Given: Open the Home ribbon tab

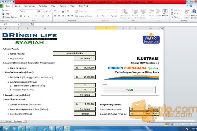Looking at the screenshot, I should (8, 6).
